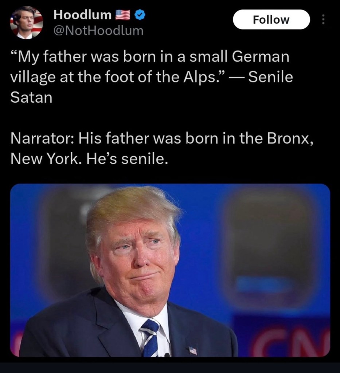Click the flag lapel pin in the photo
The height and width of the screenshot is (373, 340).
pos(193,350)
